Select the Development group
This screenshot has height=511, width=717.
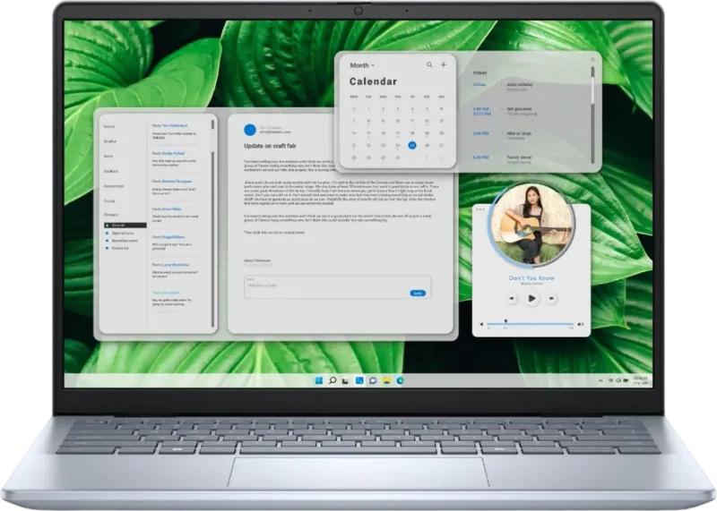122,241
